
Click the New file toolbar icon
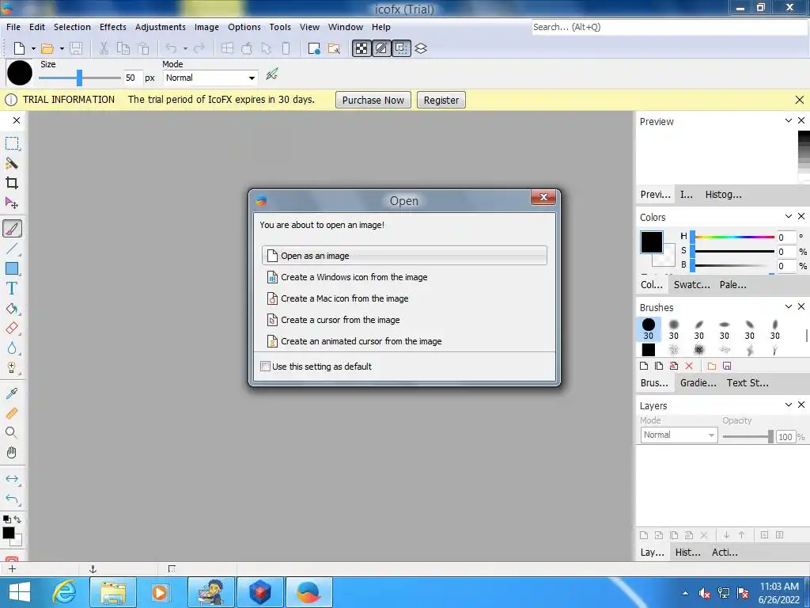point(19,48)
